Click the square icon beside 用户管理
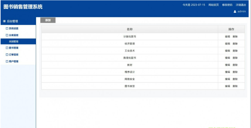This screenshot has width=251, height=128. pyautogui.click(x=7, y=61)
